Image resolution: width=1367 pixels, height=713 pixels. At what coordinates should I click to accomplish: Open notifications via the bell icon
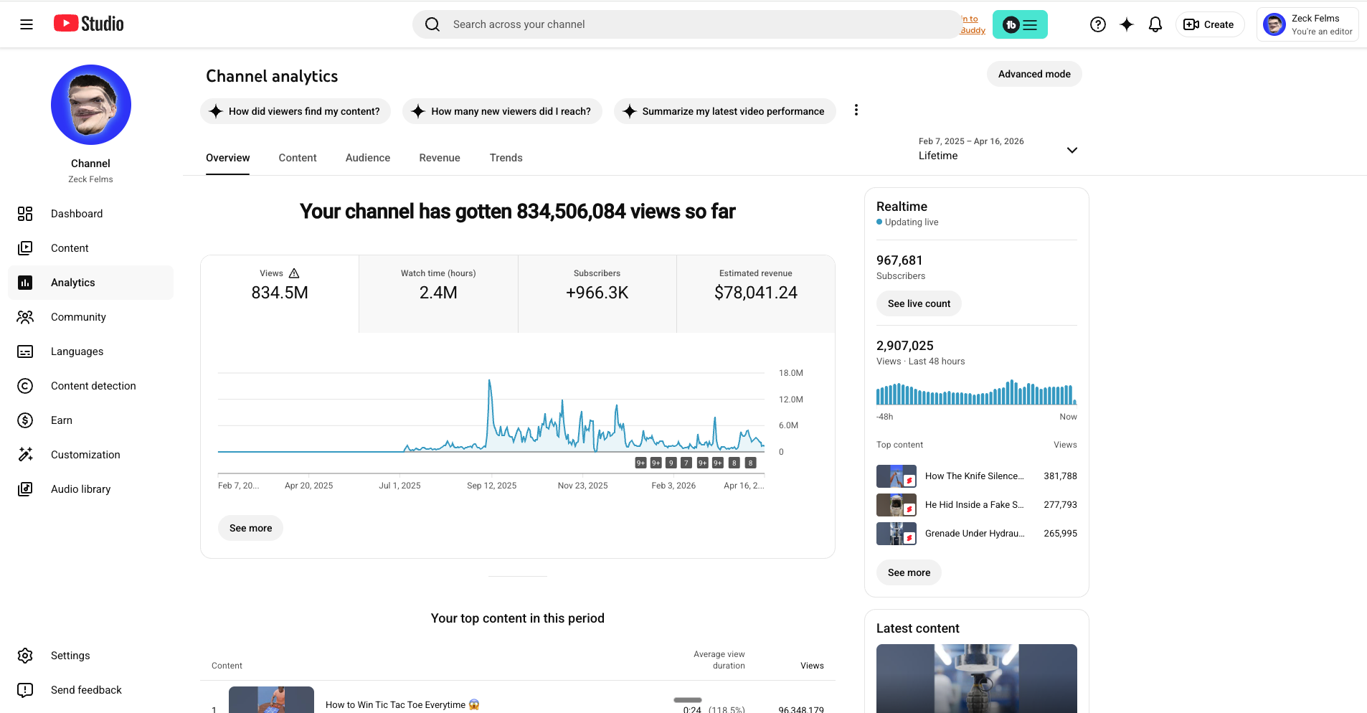click(1155, 24)
